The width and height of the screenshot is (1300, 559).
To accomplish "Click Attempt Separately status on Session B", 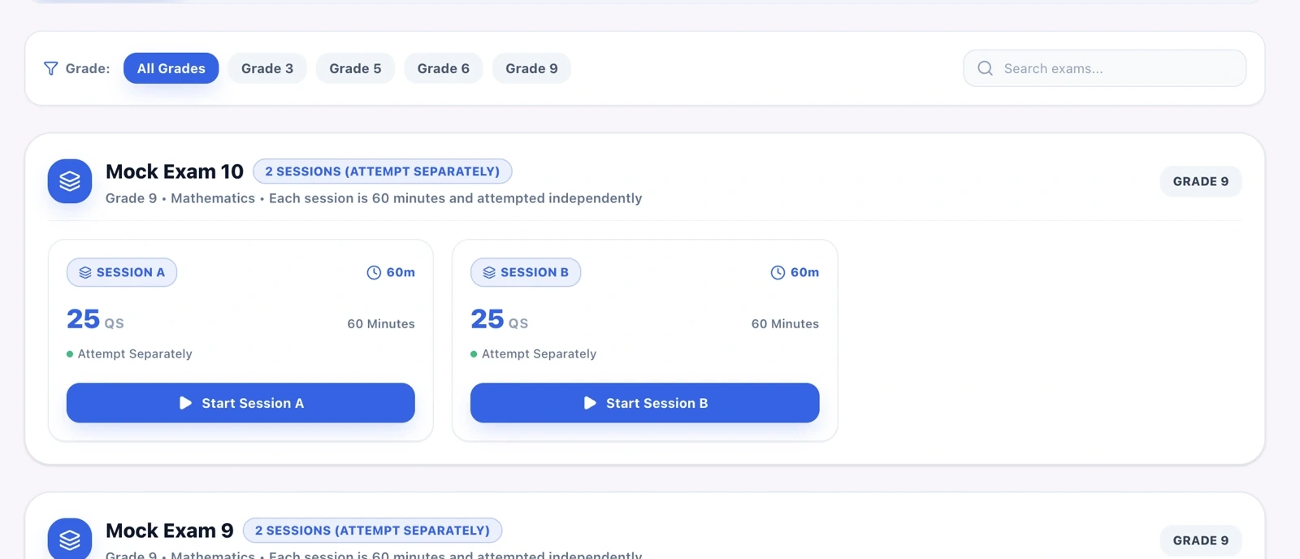I will point(533,353).
